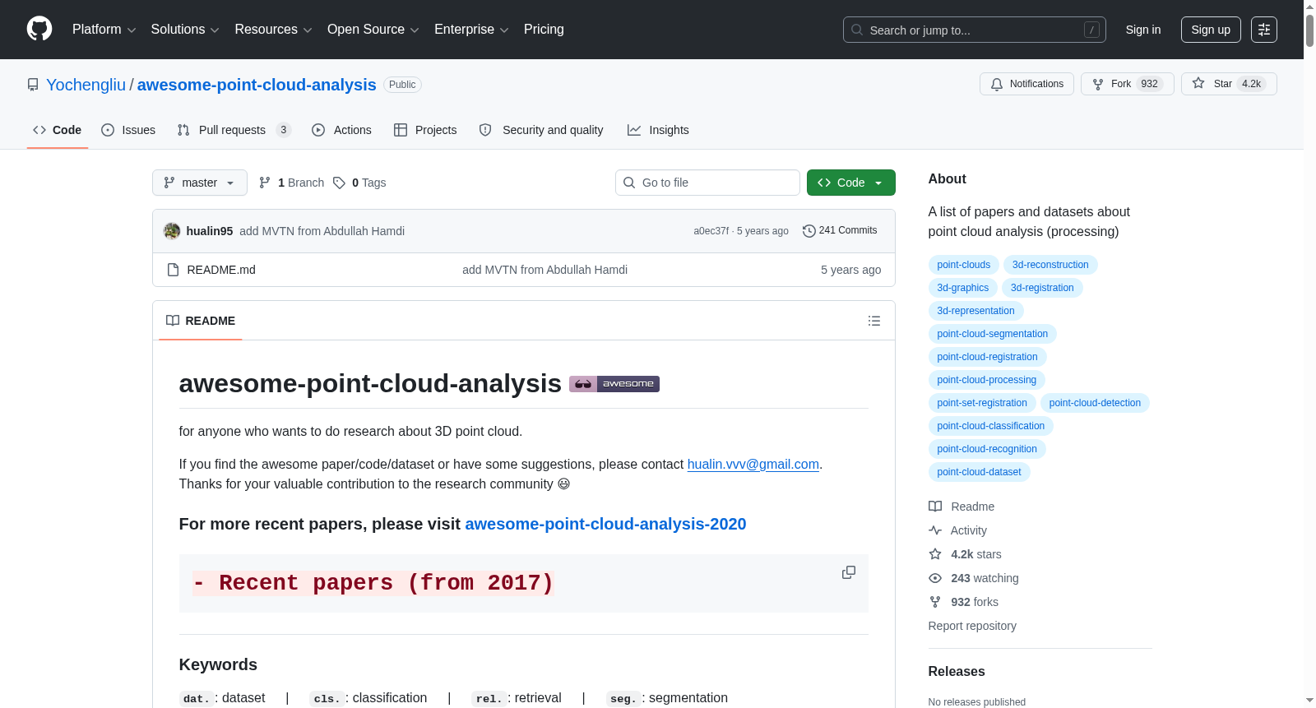The image size is (1316, 708).
Task: Expand the Open Source menu
Action: 373,30
